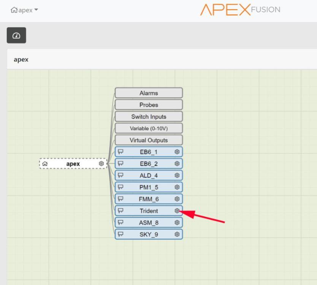
Task: Select the apex root node home icon
Action: pyautogui.click(x=45, y=164)
